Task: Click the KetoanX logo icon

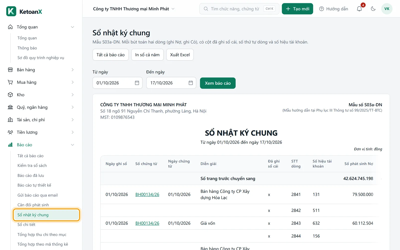Action: [11, 11]
